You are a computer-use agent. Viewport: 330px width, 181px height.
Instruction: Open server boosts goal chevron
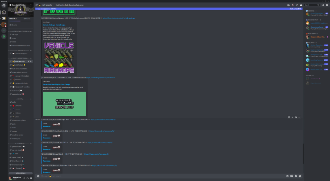tap(31, 19)
